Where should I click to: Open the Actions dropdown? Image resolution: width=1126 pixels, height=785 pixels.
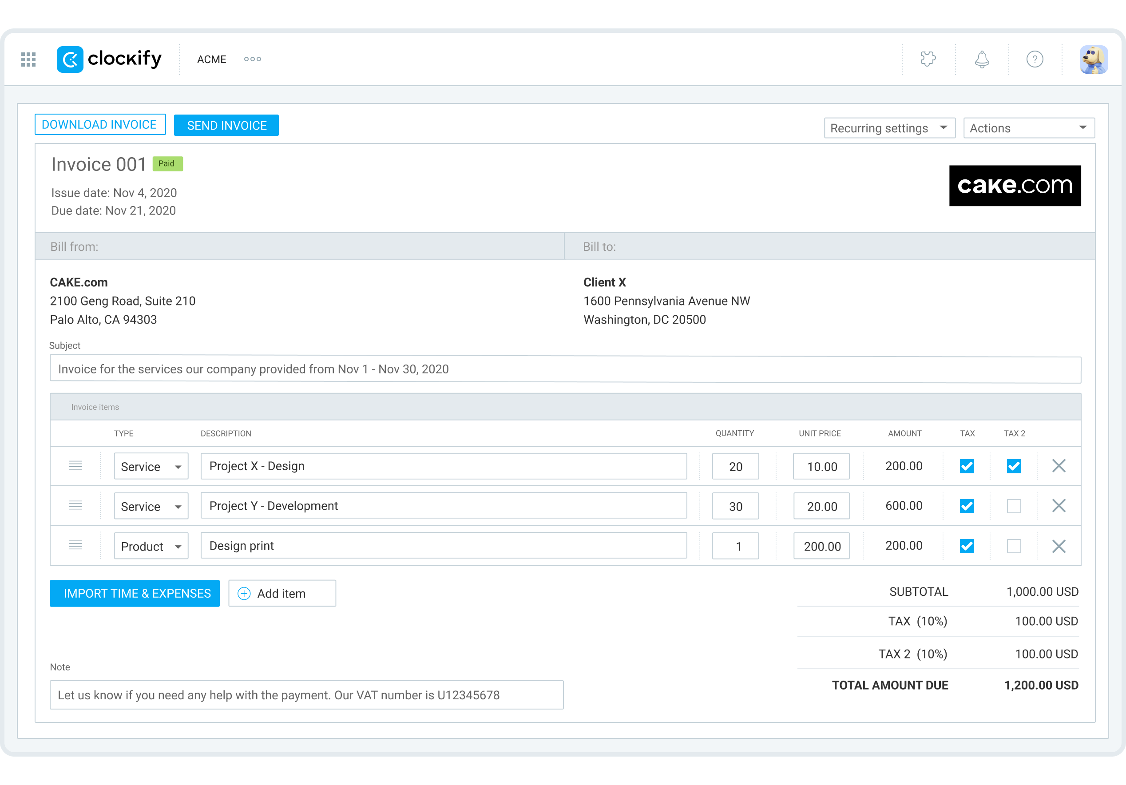click(x=1028, y=127)
